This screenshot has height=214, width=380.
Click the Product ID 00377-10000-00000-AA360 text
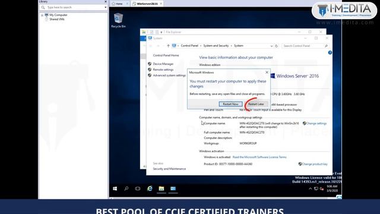tap(228, 164)
